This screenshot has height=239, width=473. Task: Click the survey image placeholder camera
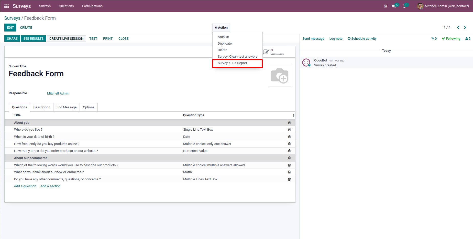[x=279, y=75]
